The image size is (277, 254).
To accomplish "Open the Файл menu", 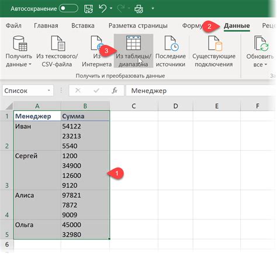I will (x=13, y=26).
